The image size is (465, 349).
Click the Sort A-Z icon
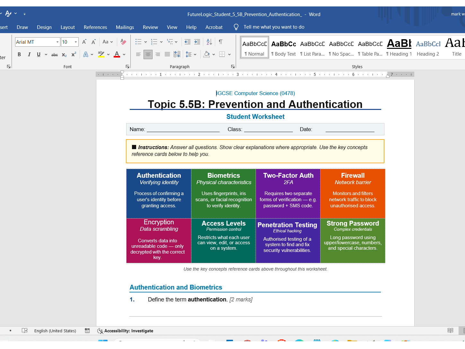tap(209, 42)
